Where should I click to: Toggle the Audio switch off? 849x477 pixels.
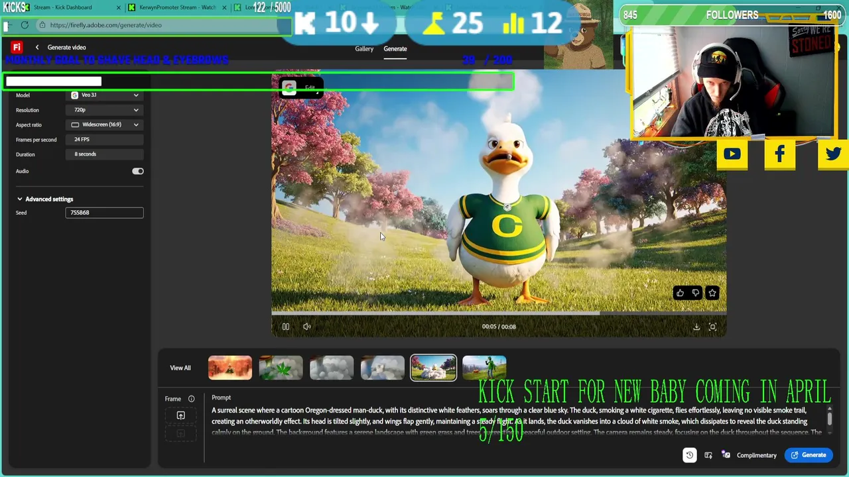tap(137, 171)
